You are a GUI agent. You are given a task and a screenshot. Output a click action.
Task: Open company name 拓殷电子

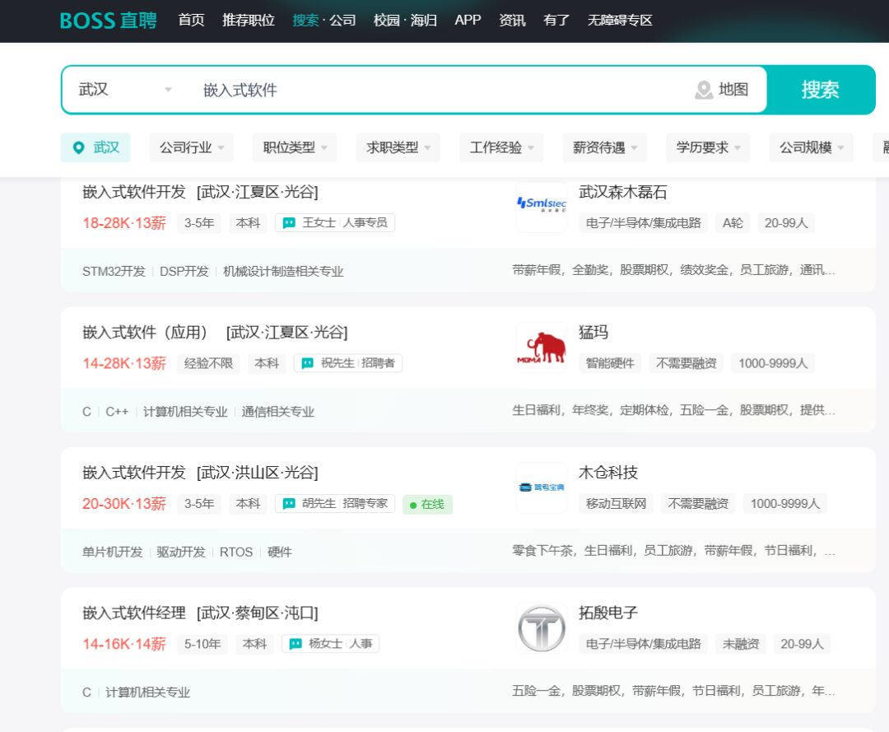pos(607,613)
